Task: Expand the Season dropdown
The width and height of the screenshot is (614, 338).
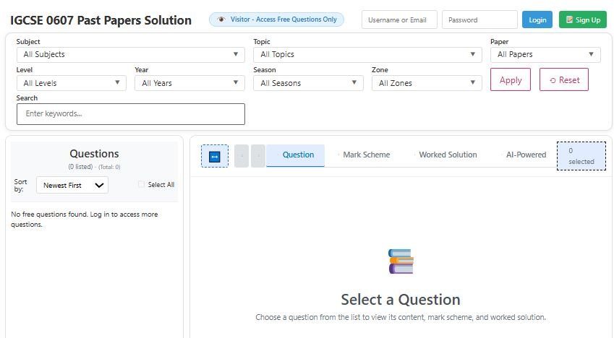Action: click(x=308, y=83)
